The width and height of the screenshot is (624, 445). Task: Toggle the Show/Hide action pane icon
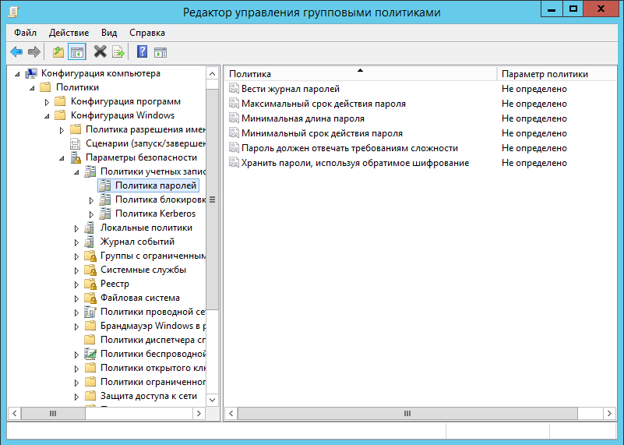160,52
